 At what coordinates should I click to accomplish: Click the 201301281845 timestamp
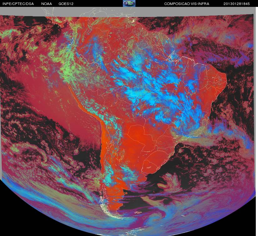237,4
